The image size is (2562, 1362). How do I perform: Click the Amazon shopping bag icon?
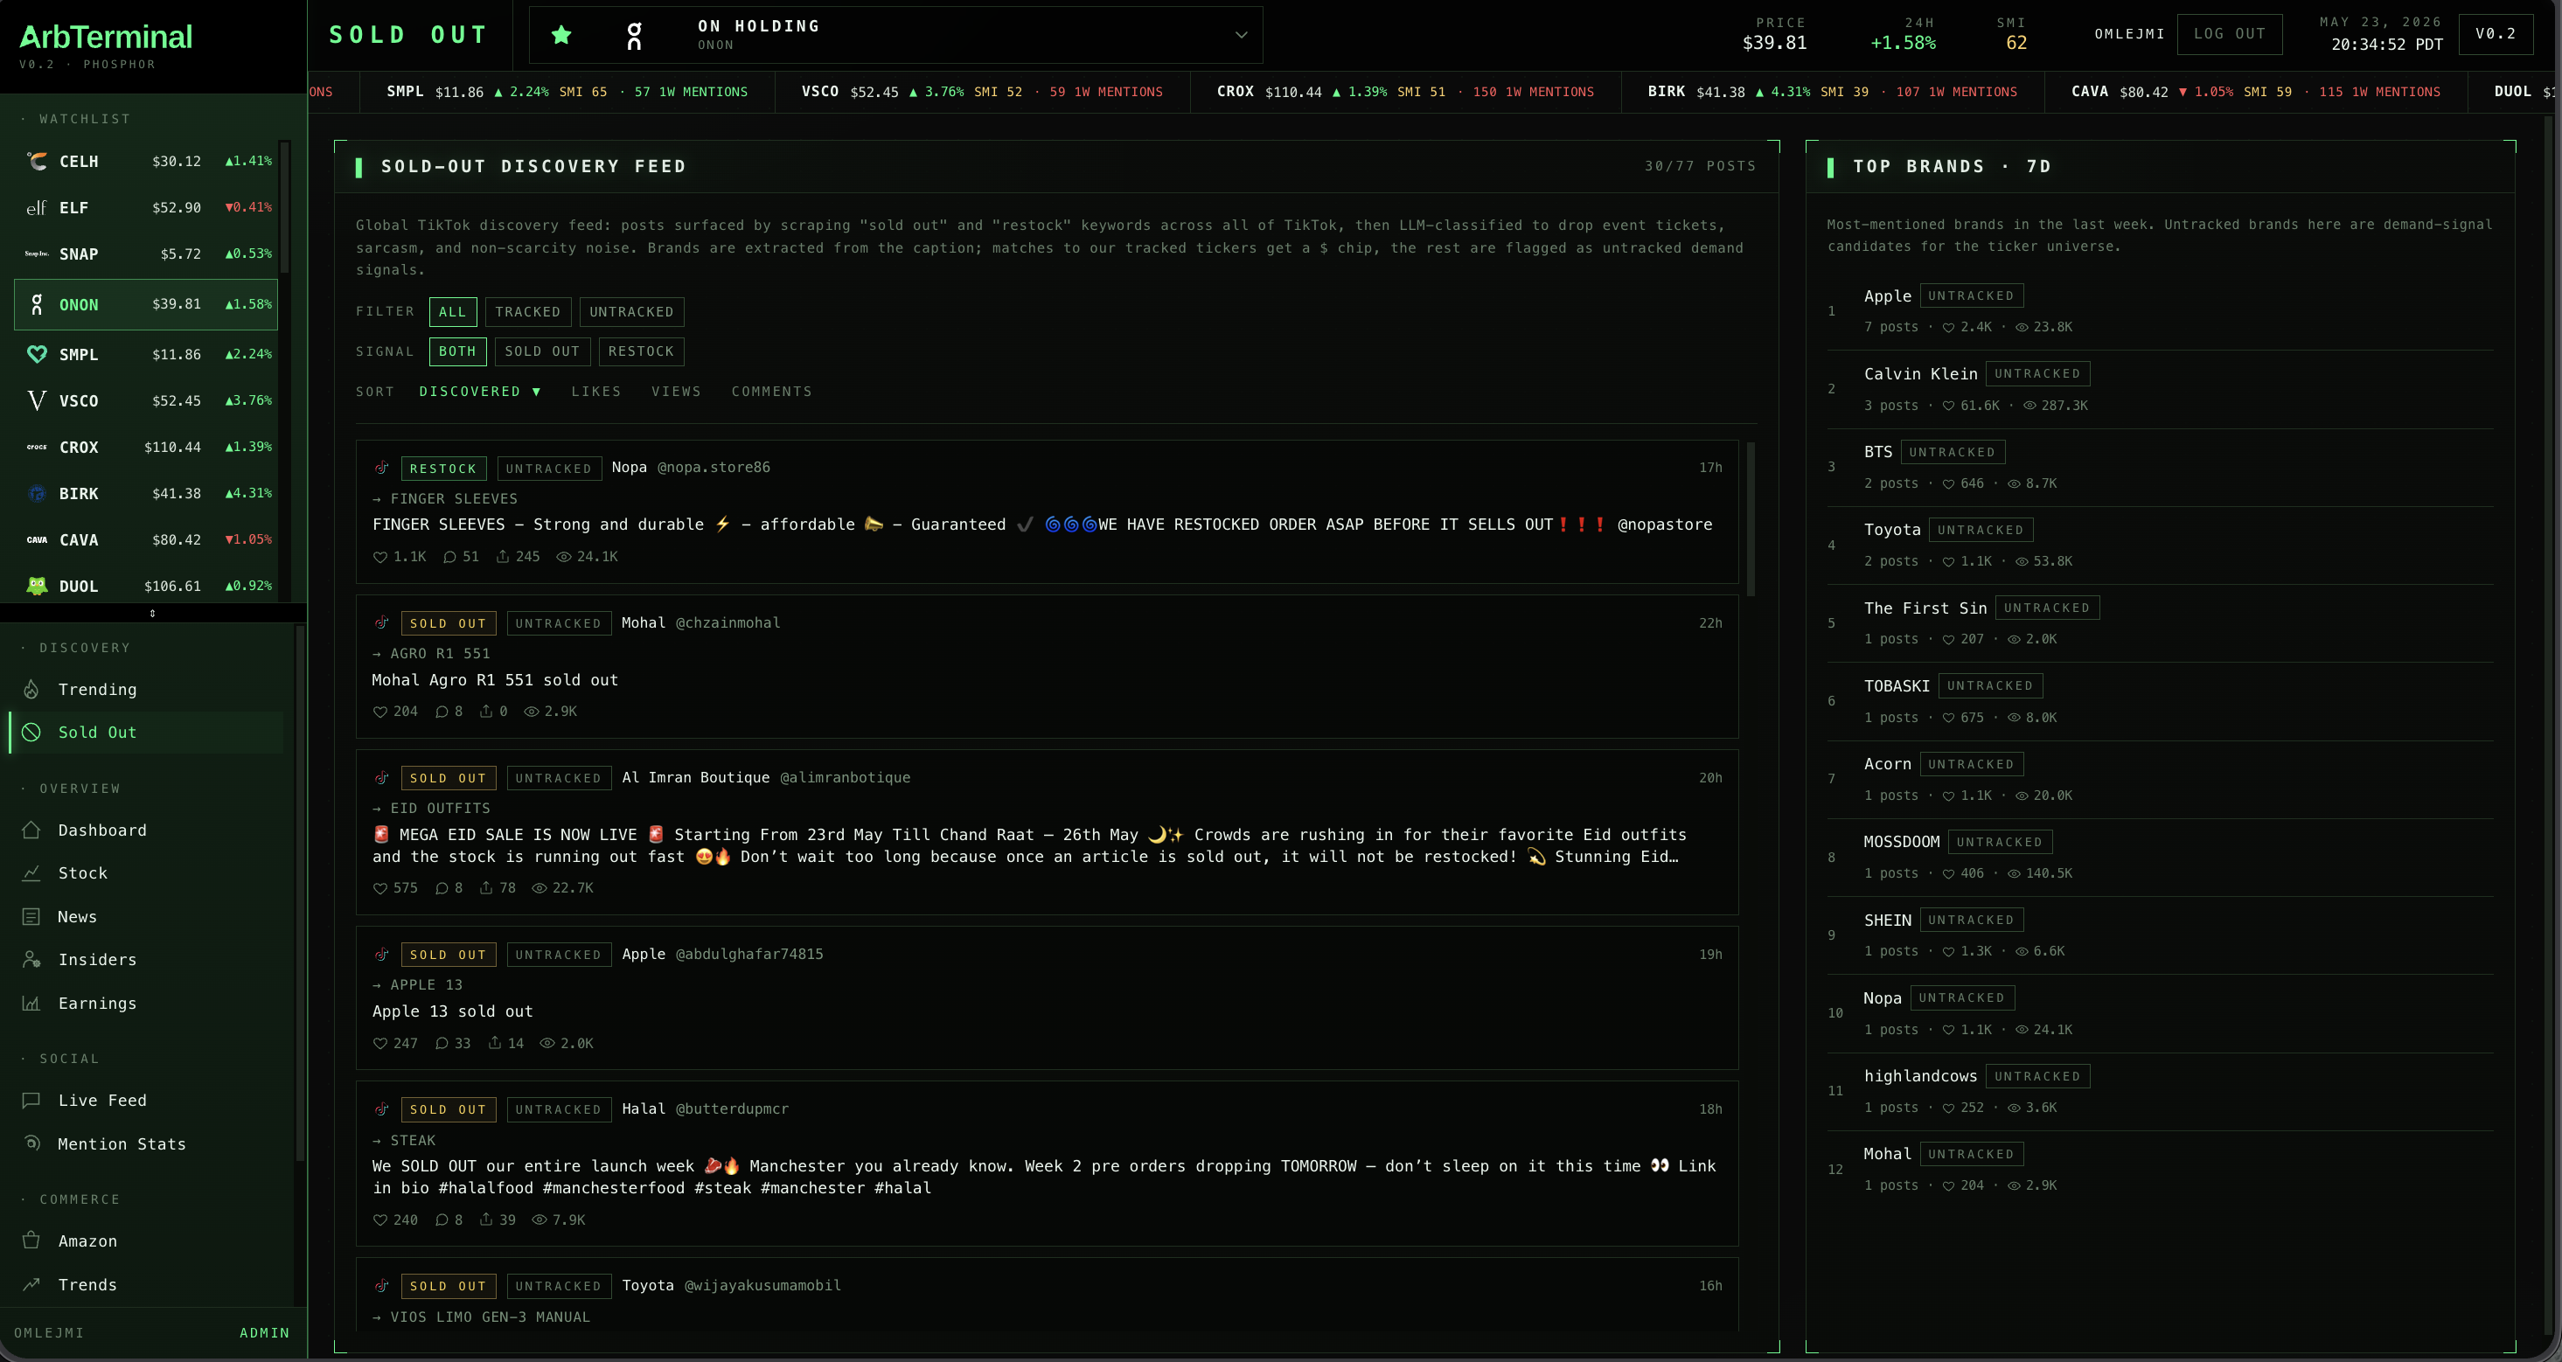[x=31, y=1240]
